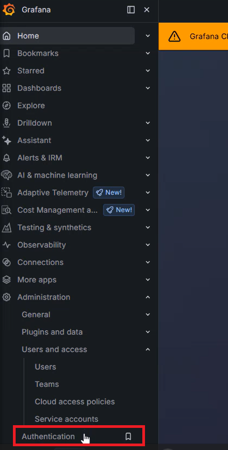Open the Drilldown menu item
This screenshot has width=228, height=450.
click(34, 123)
